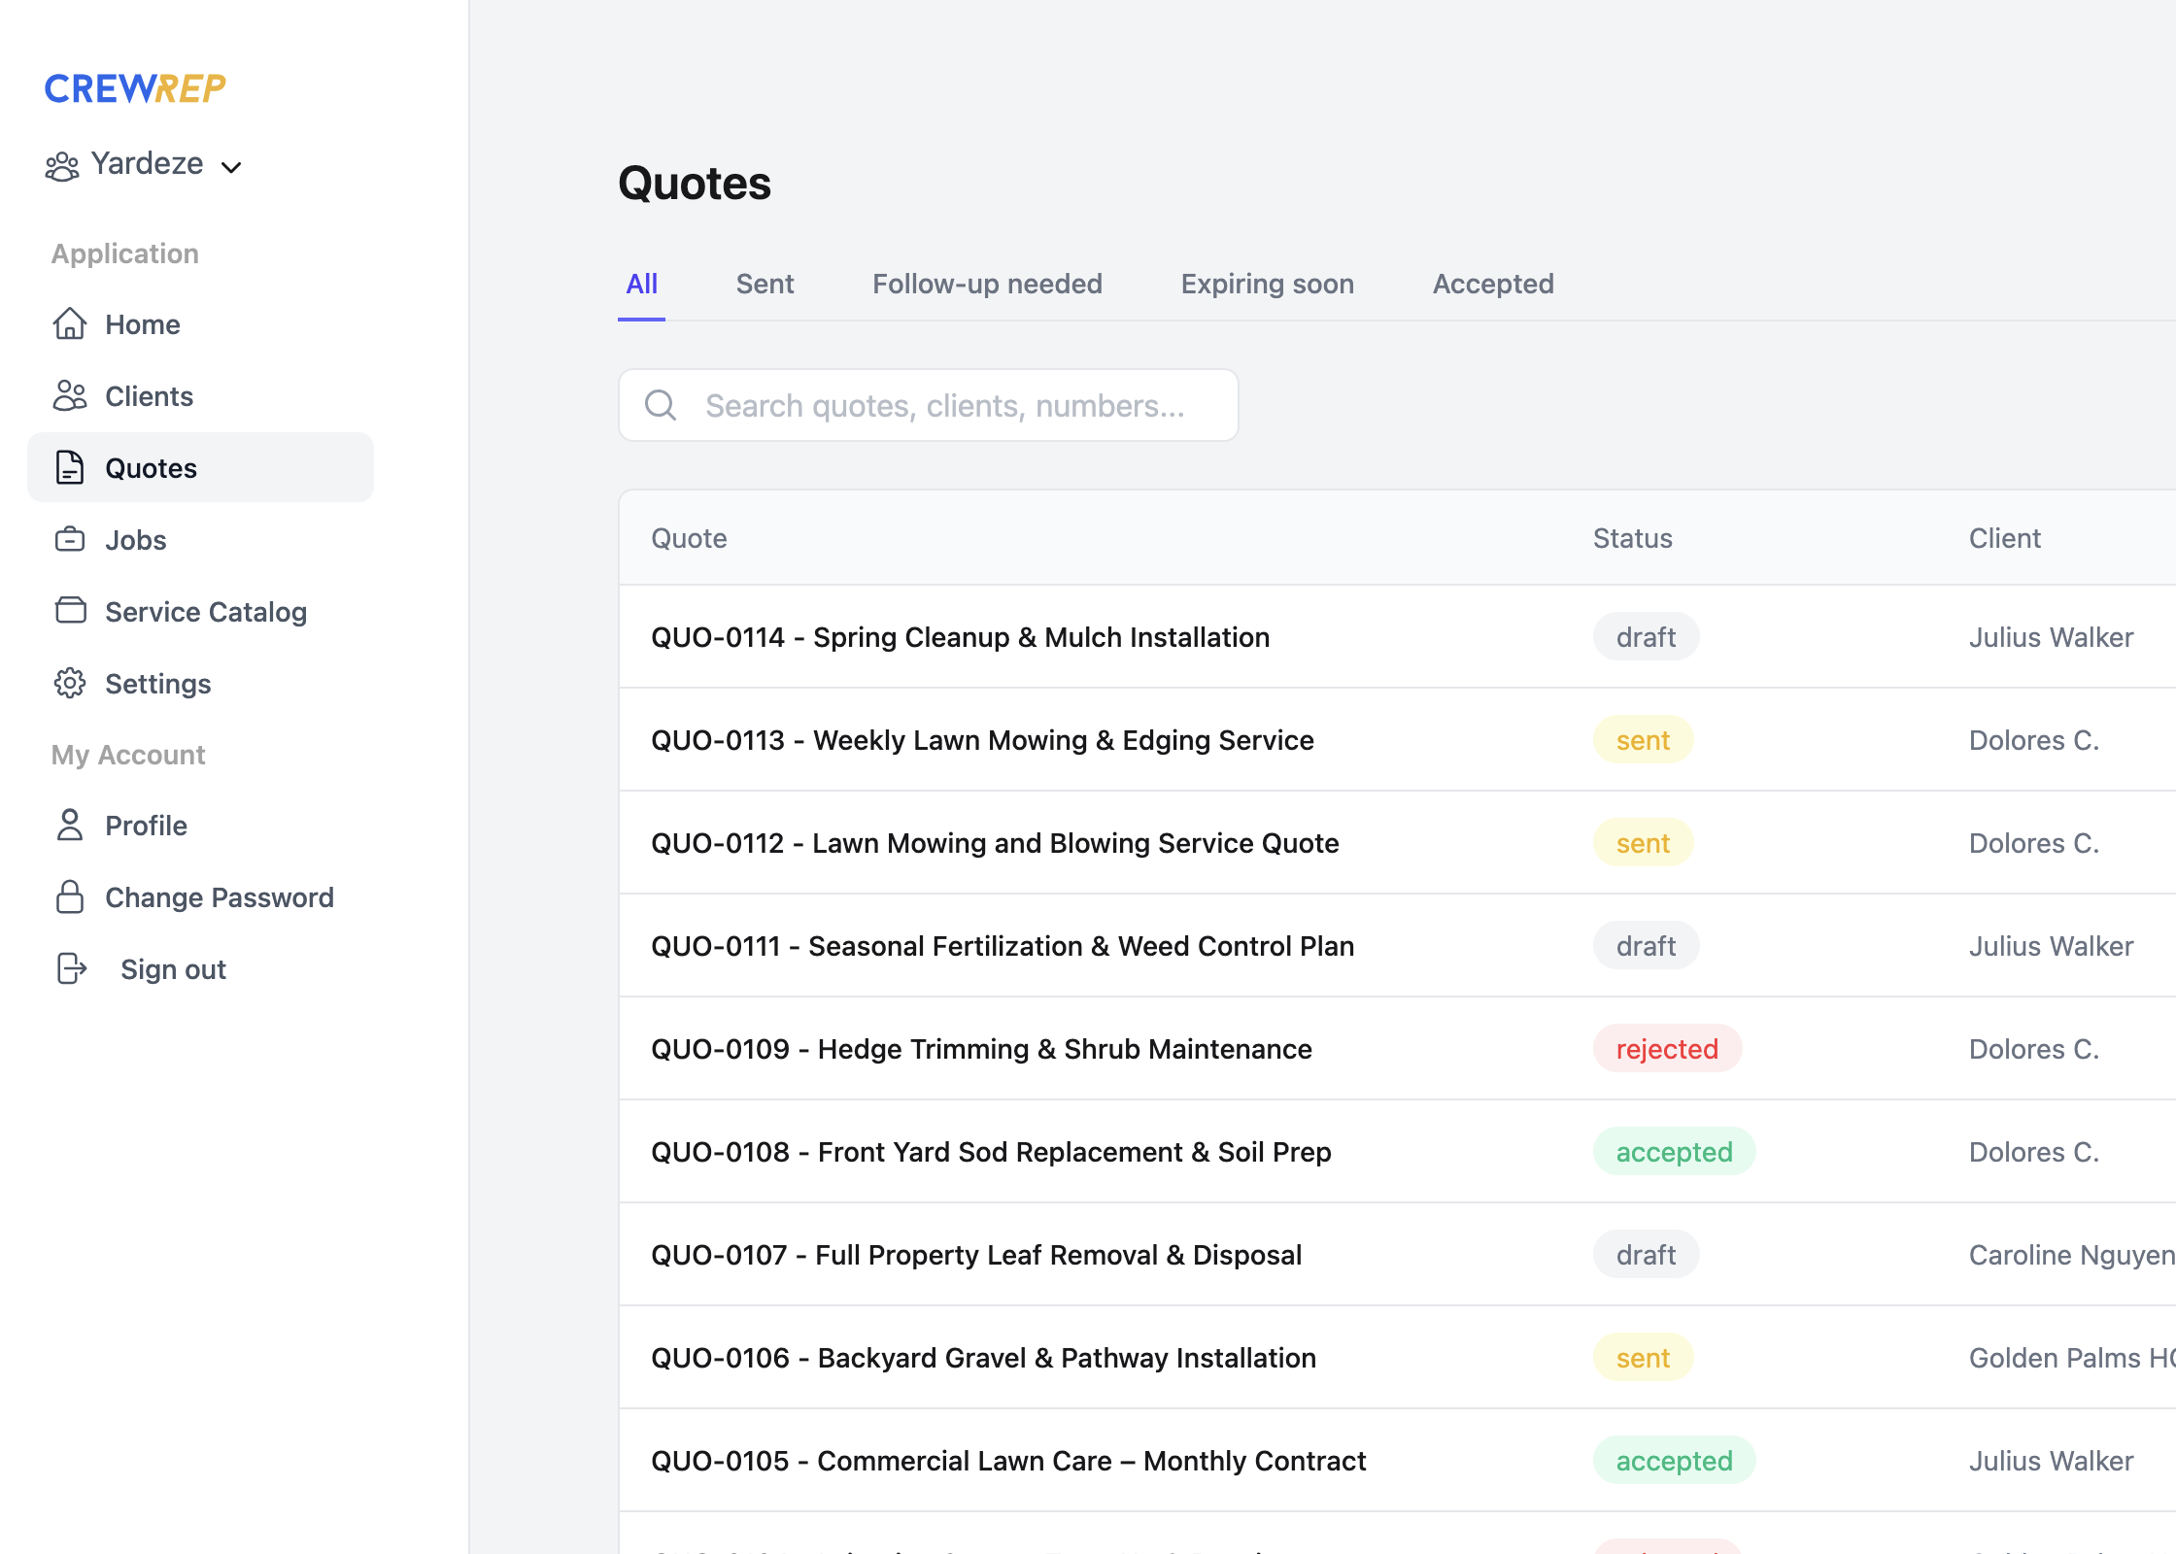Screen dimensions: 2176x1554
Task: Click the Profile person icon
Action: point(70,826)
